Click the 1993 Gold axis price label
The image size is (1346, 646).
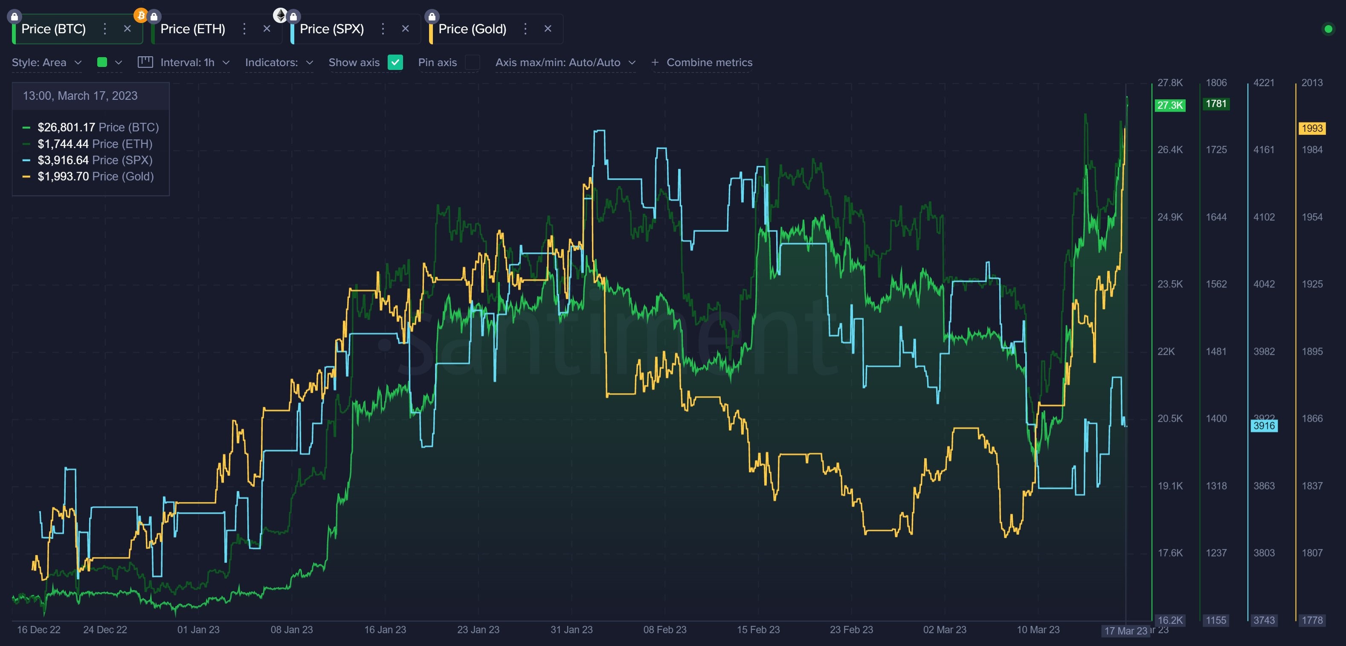click(x=1312, y=128)
